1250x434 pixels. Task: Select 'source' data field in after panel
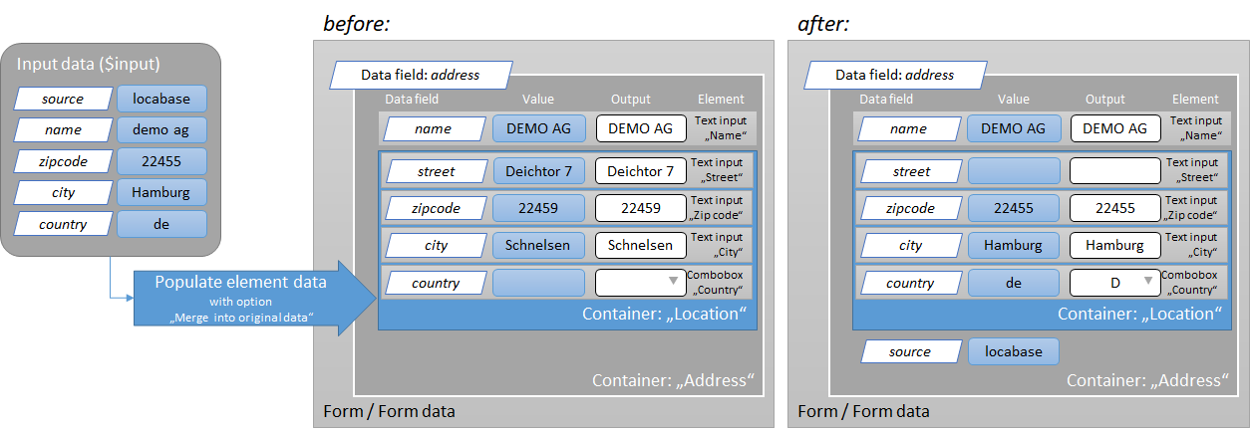tap(910, 351)
